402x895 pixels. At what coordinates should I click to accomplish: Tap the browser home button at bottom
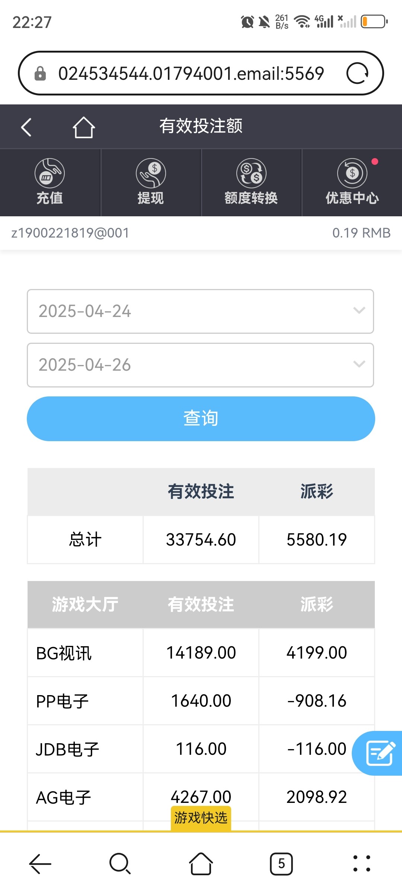click(x=201, y=863)
